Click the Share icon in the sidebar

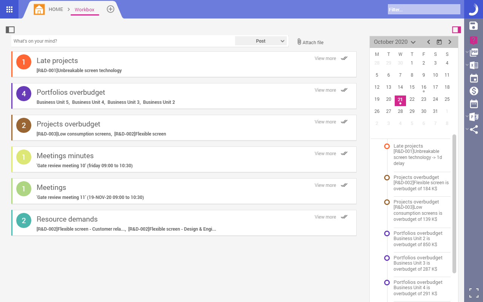[473, 129]
